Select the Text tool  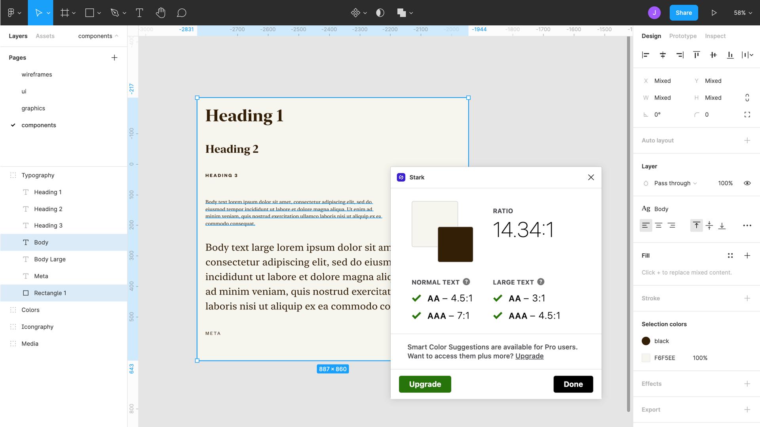tap(139, 13)
